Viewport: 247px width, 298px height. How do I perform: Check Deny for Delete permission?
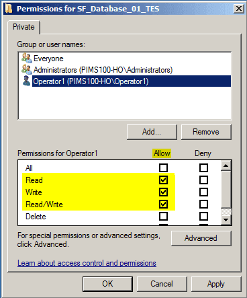coord(203,217)
